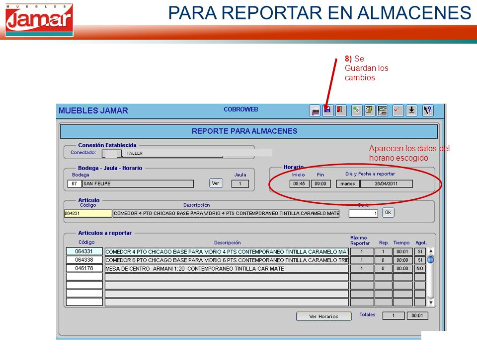Click the green plus add-record icon
The height and width of the screenshot is (357, 477).
[x=357, y=111]
